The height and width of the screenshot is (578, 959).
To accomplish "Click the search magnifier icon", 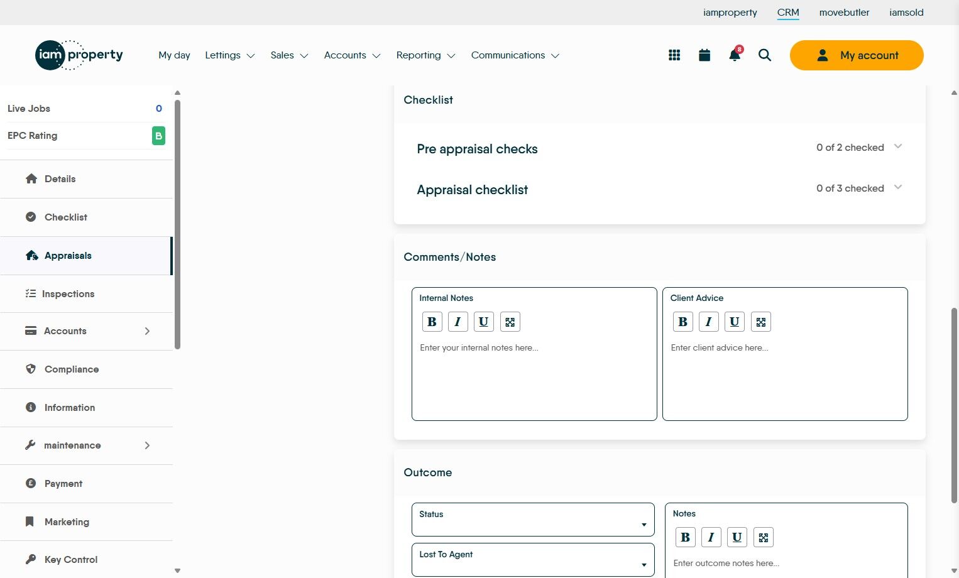I will (765, 55).
